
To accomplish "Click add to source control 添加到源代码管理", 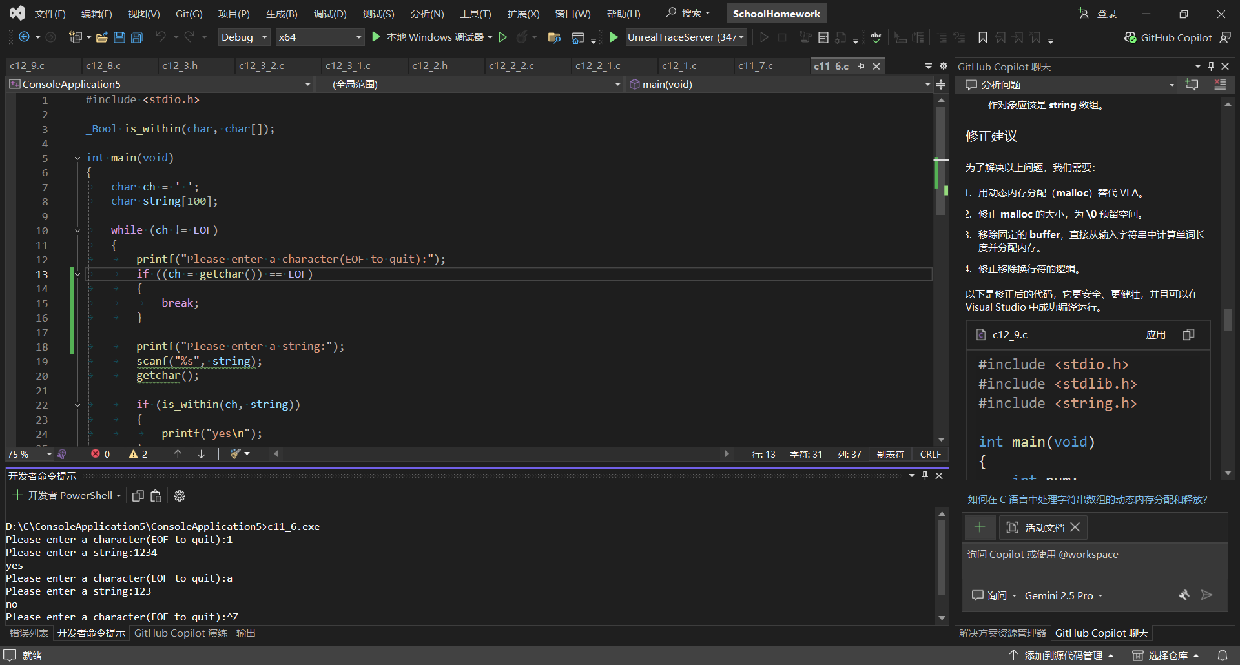I will [1062, 655].
